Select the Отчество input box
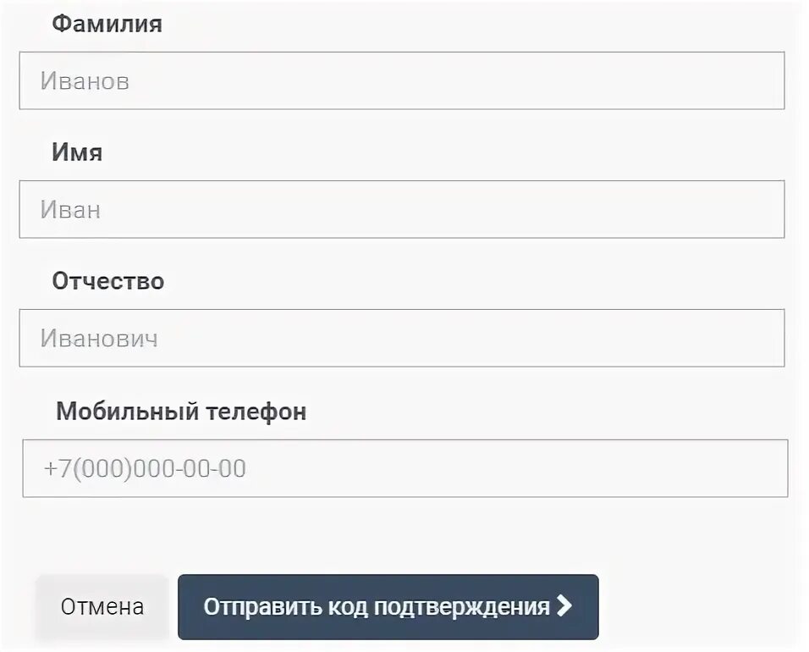 (x=401, y=338)
